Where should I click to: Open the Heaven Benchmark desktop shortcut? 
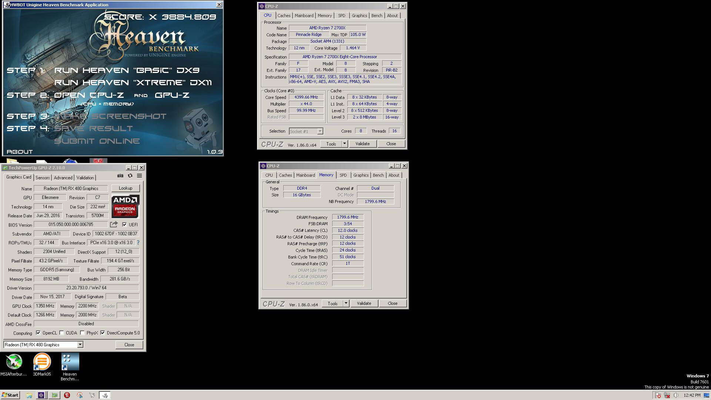point(70,367)
